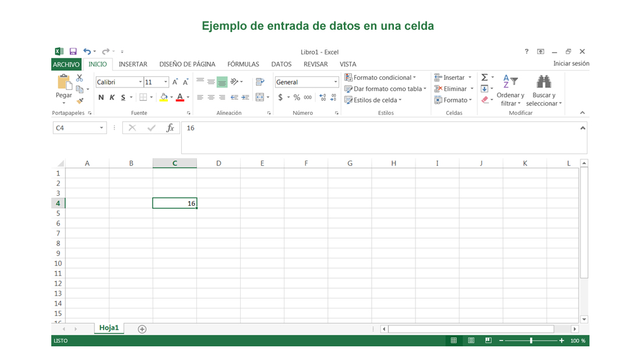Center cell text horizontally
Viewport: 641px width, 351px height.
click(x=211, y=97)
